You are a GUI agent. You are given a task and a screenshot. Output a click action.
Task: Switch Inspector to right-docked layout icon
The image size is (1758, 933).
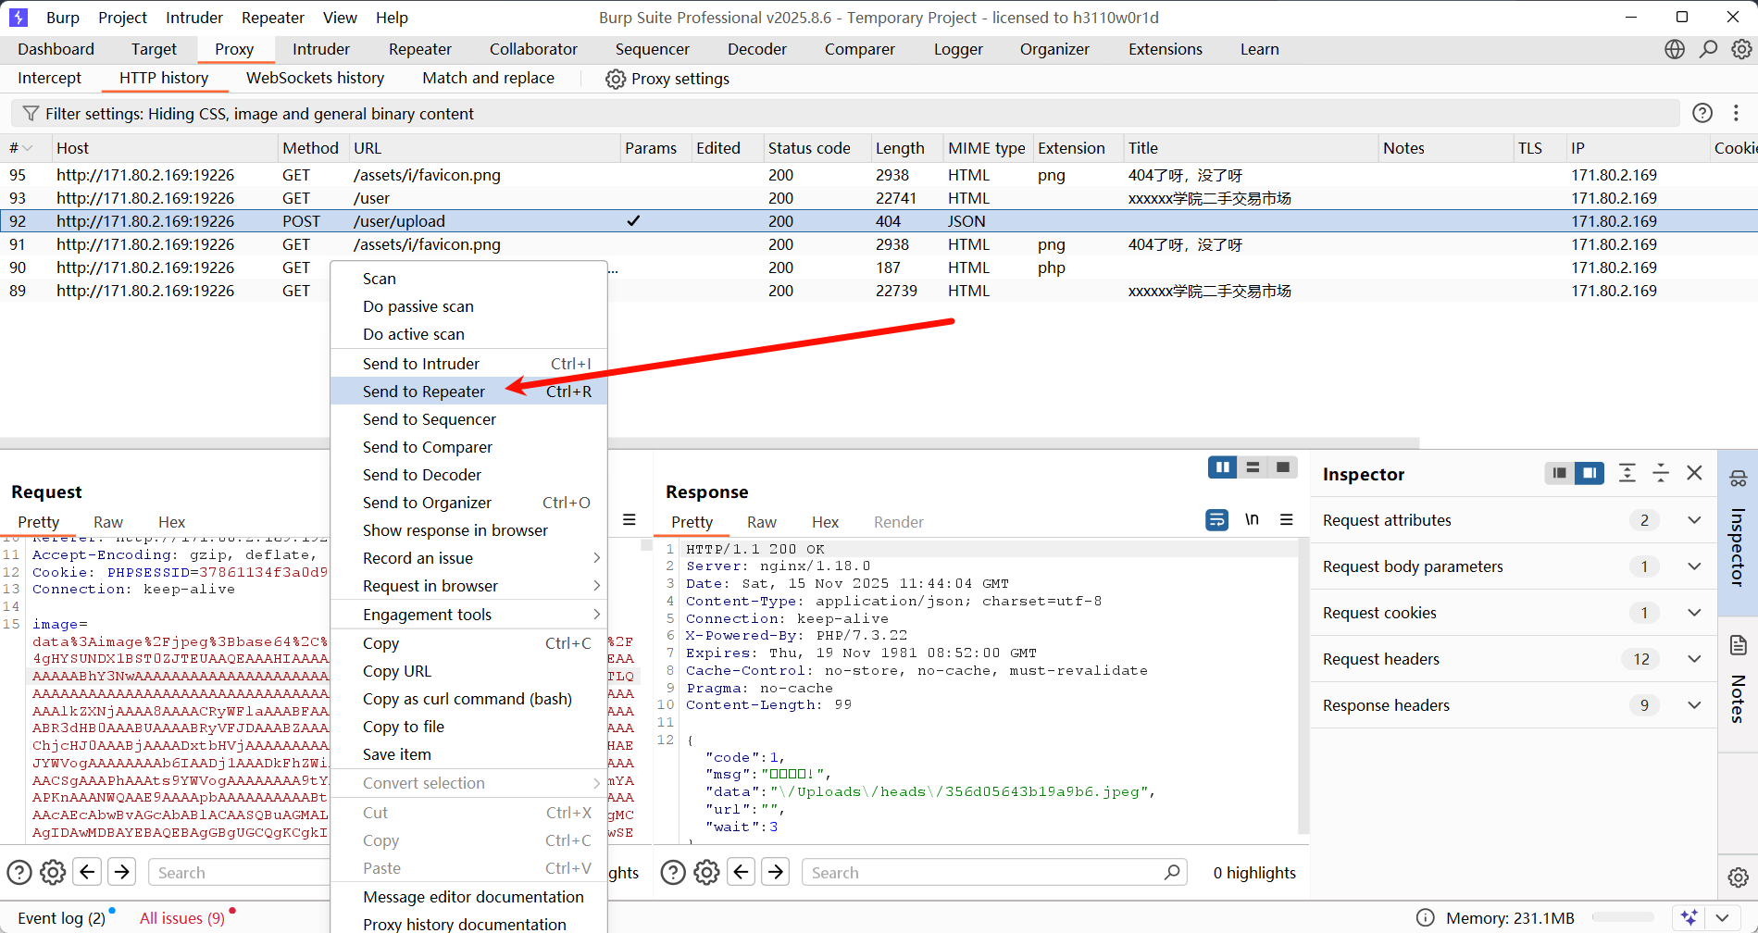[1590, 474]
